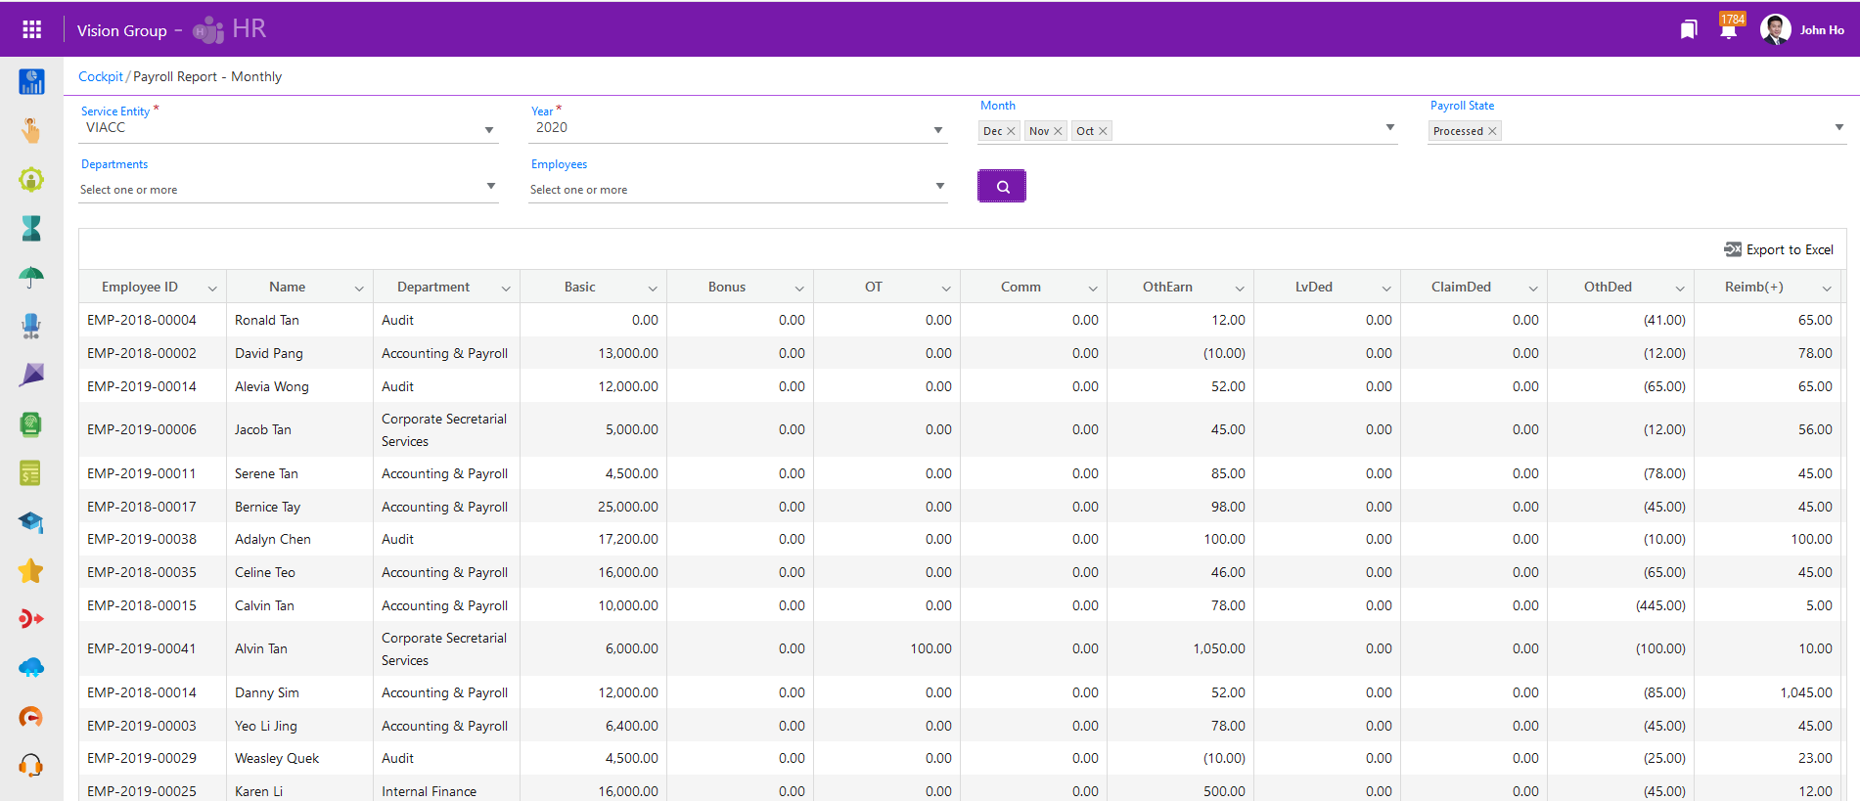Image resolution: width=1860 pixels, height=801 pixels.
Task: Click the hourglass sidebar icon
Action: [31, 229]
